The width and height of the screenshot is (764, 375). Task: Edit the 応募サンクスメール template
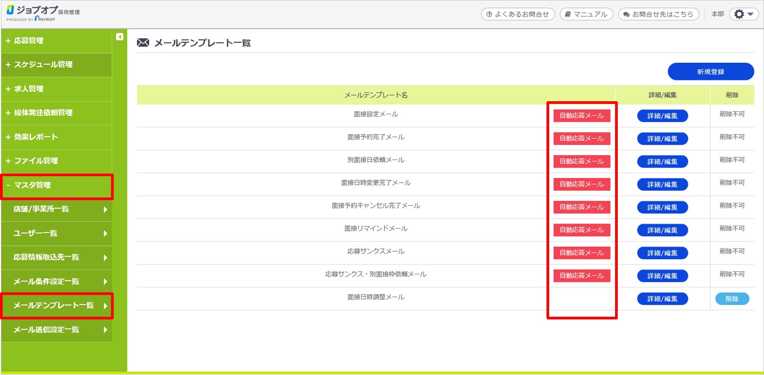coord(662,253)
